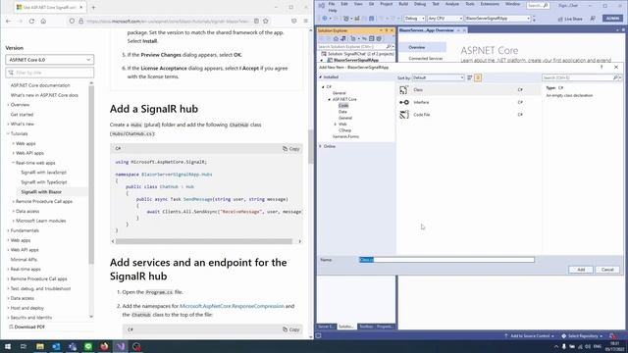Image resolution: width=628 pixels, height=353 pixels.
Task: Collapse the Real-time web apps node
Action: tap(13, 163)
